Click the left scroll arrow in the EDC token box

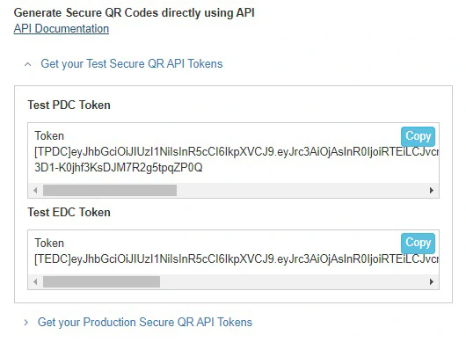35,281
